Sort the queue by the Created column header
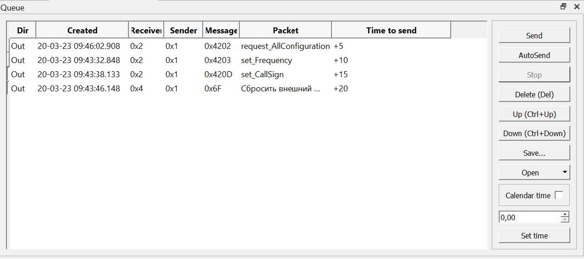Screen dimensions: 584x259 [x=82, y=31]
